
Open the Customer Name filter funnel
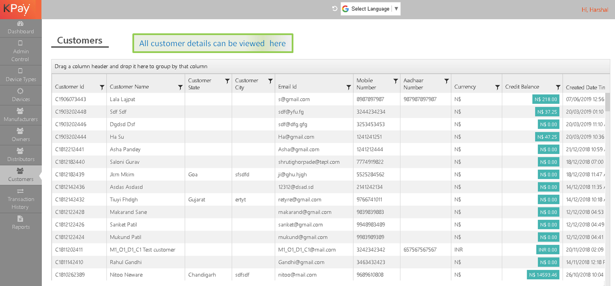click(180, 87)
